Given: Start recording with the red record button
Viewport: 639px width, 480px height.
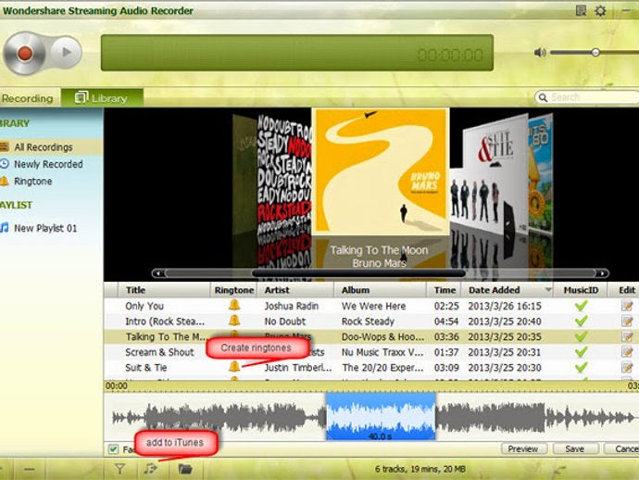Looking at the screenshot, I should pyautogui.click(x=24, y=53).
